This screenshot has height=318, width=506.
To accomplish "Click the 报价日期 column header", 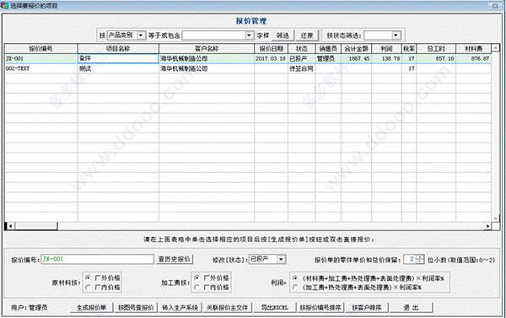I will tap(271, 49).
